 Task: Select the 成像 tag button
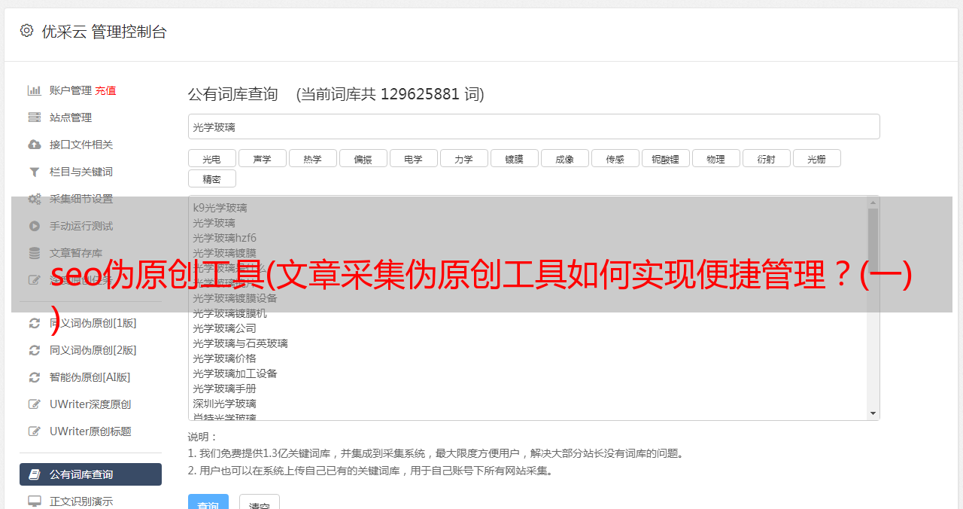(564, 158)
